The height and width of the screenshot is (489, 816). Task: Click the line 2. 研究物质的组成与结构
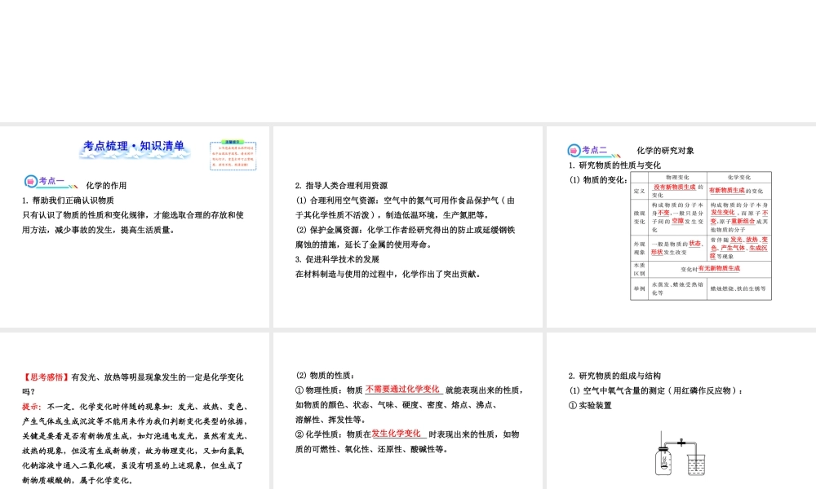click(x=614, y=376)
